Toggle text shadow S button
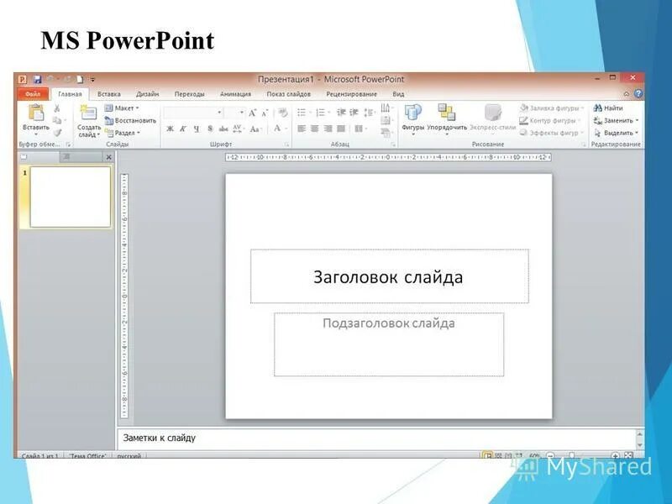 click(210, 129)
